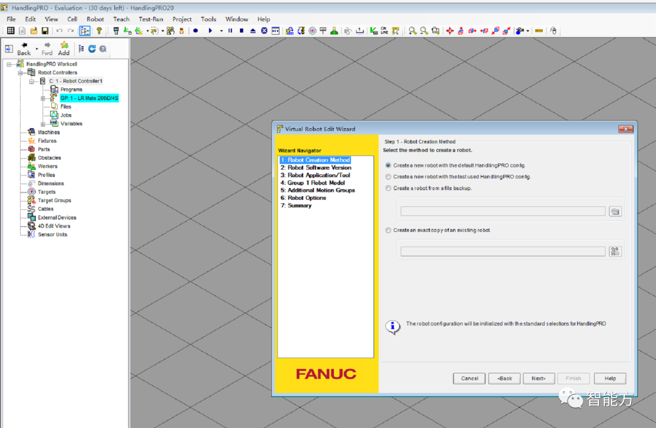The image size is (656, 428).
Task: Run the program with the play arrow
Action: (x=210, y=30)
